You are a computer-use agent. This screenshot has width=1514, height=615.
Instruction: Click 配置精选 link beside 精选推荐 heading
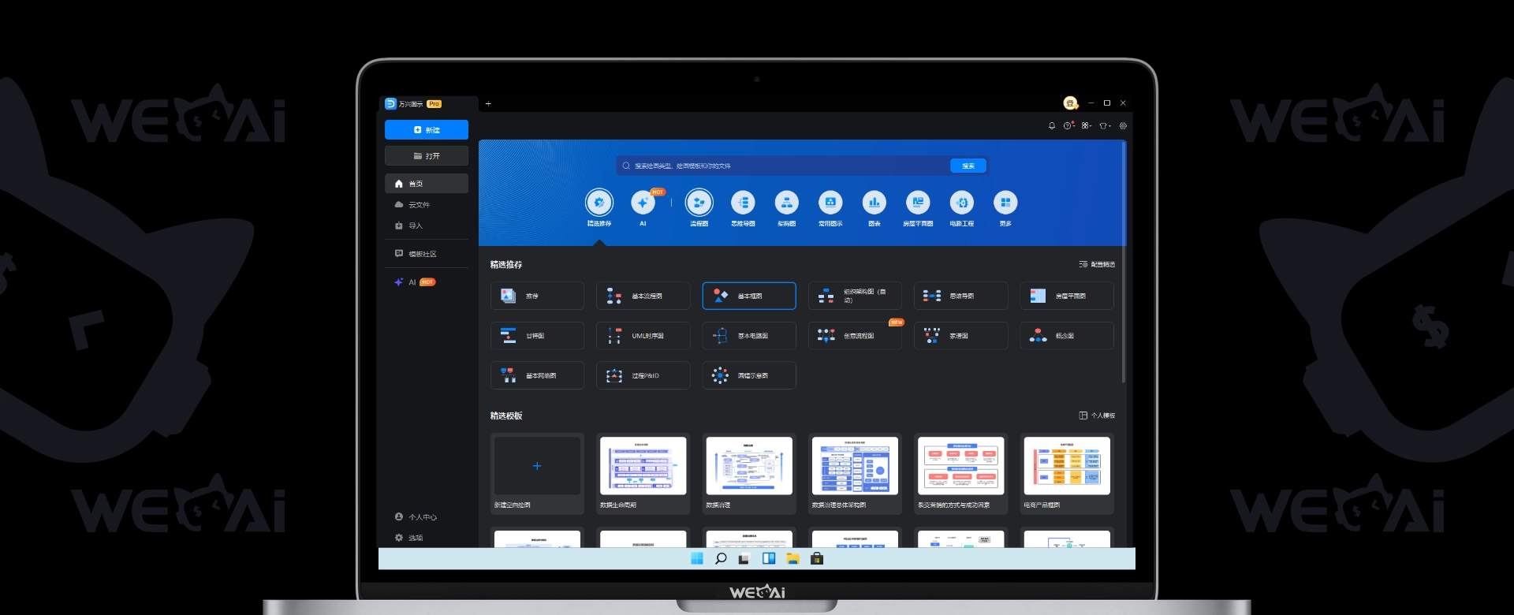click(1097, 265)
